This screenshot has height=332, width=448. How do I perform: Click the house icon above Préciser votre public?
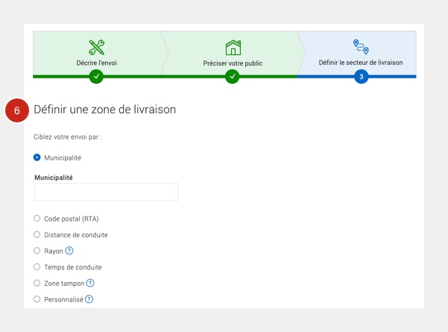point(233,48)
